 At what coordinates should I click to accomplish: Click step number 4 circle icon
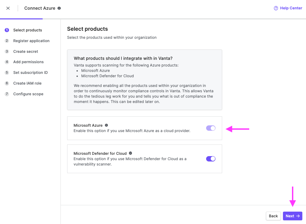tap(7, 62)
